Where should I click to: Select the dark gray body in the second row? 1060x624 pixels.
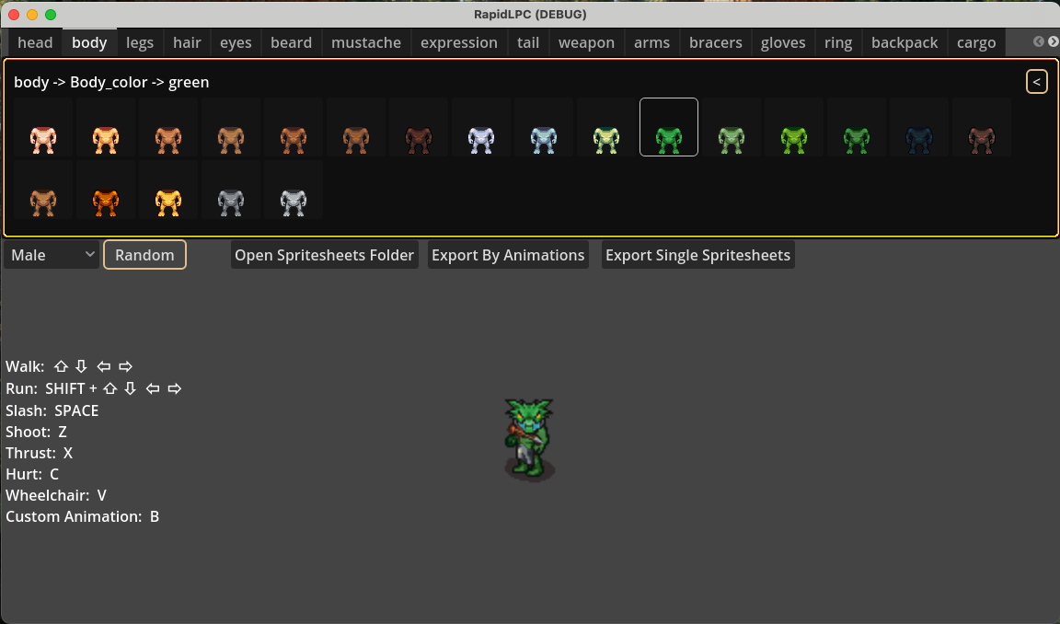click(231, 190)
